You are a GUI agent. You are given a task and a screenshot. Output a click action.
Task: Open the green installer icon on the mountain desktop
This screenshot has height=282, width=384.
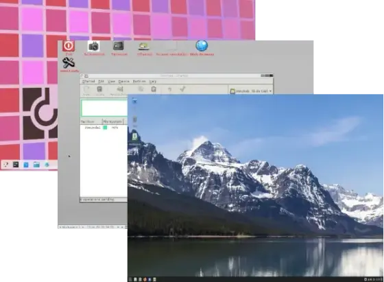pos(134,137)
